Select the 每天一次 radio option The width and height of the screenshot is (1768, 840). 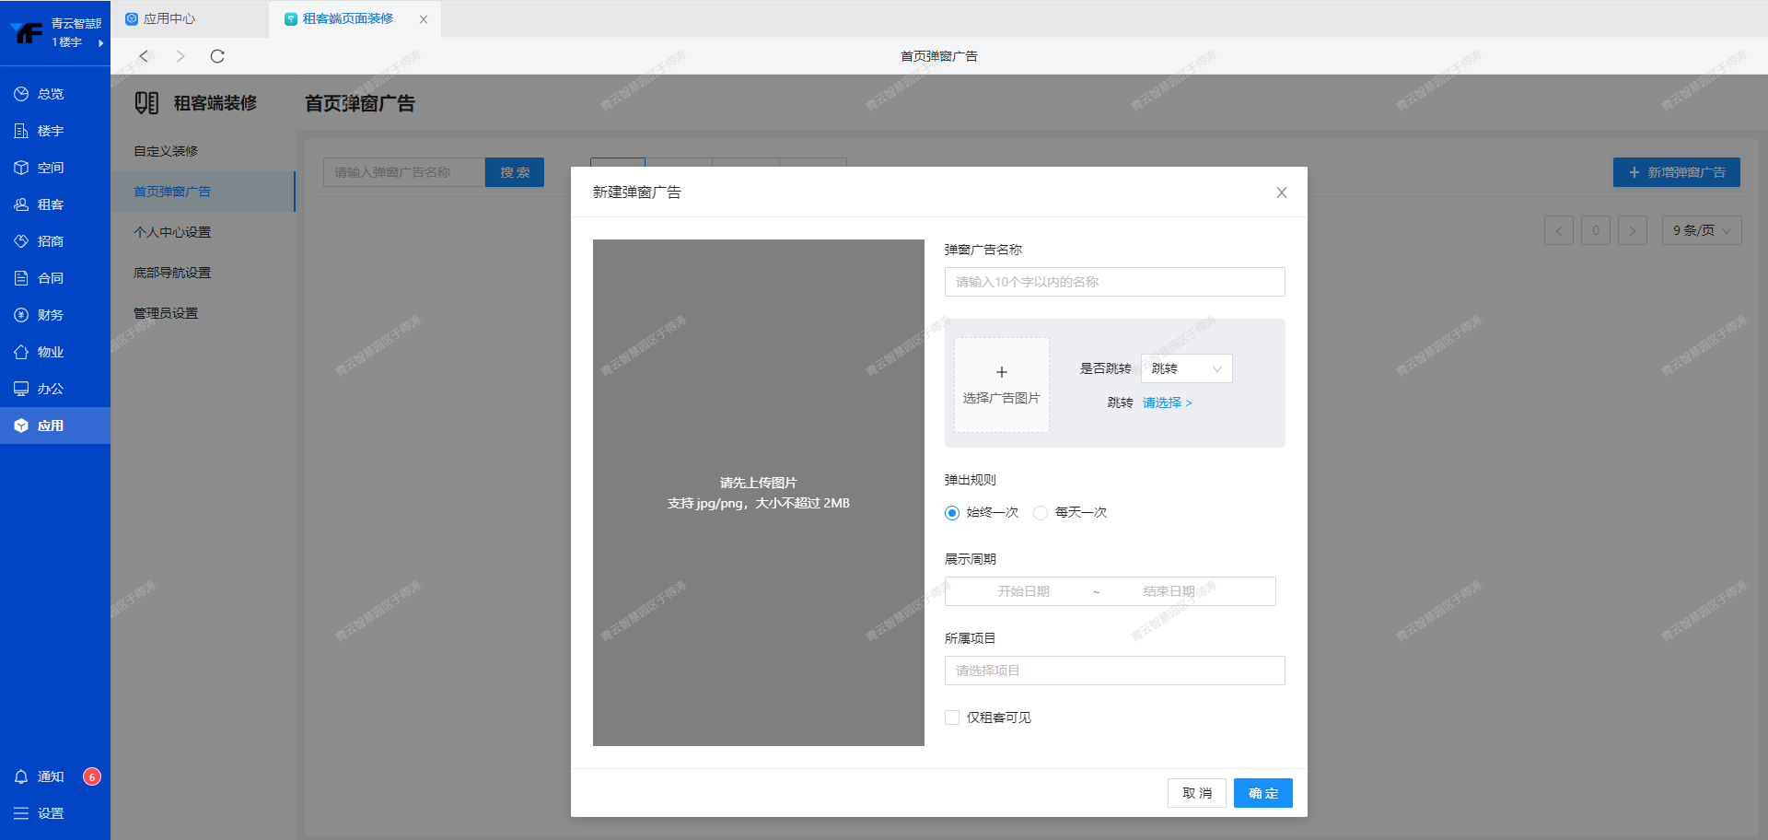click(x=1041, y=513)
